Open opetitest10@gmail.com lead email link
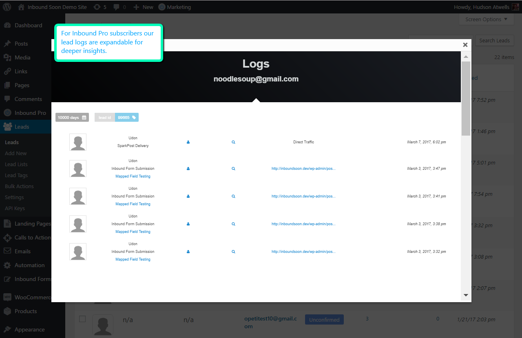The image size is (522, 338). (271, 322)
